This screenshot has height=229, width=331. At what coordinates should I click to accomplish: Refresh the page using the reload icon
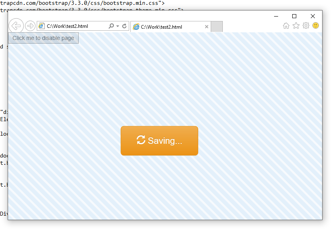point(124,26)
